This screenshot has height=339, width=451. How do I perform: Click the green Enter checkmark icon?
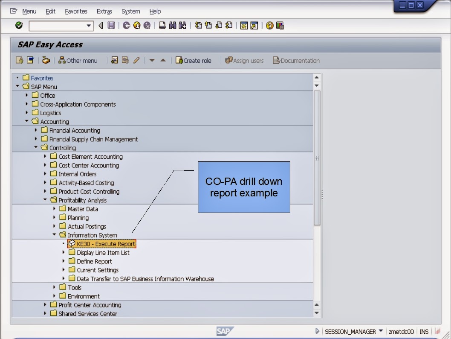tap(19, 25)
